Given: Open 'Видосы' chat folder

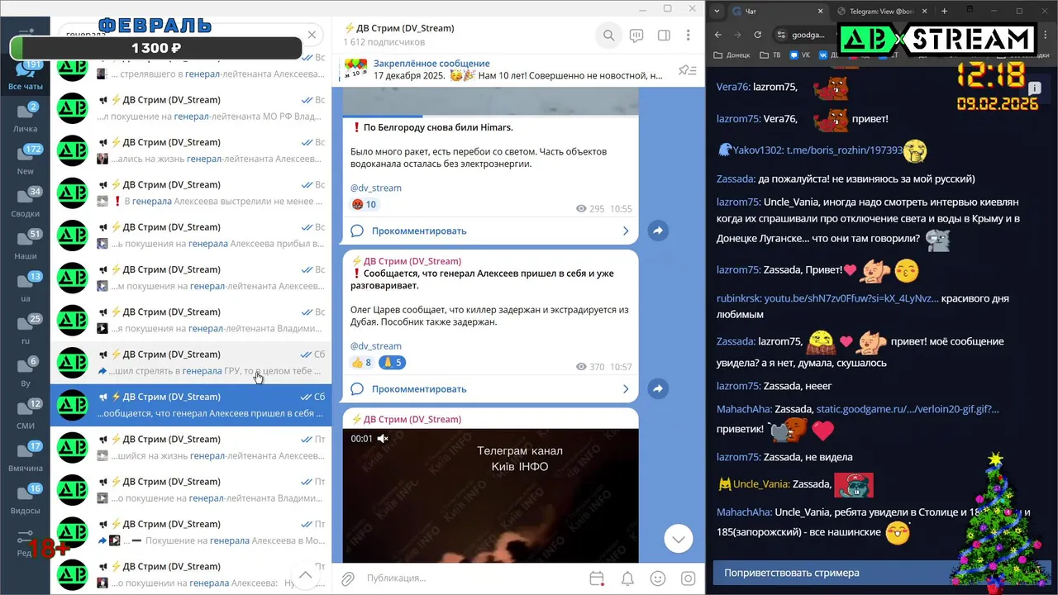Looking at the screenshot, I should point(26,501).
